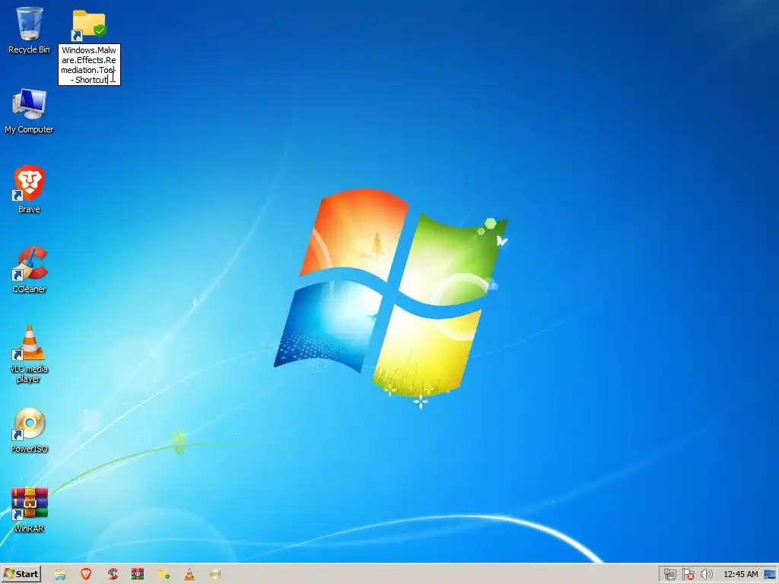Launch PowerISO from the taskbar
Viewport: 779px width, 584px height.
click(x=215, y=575)
